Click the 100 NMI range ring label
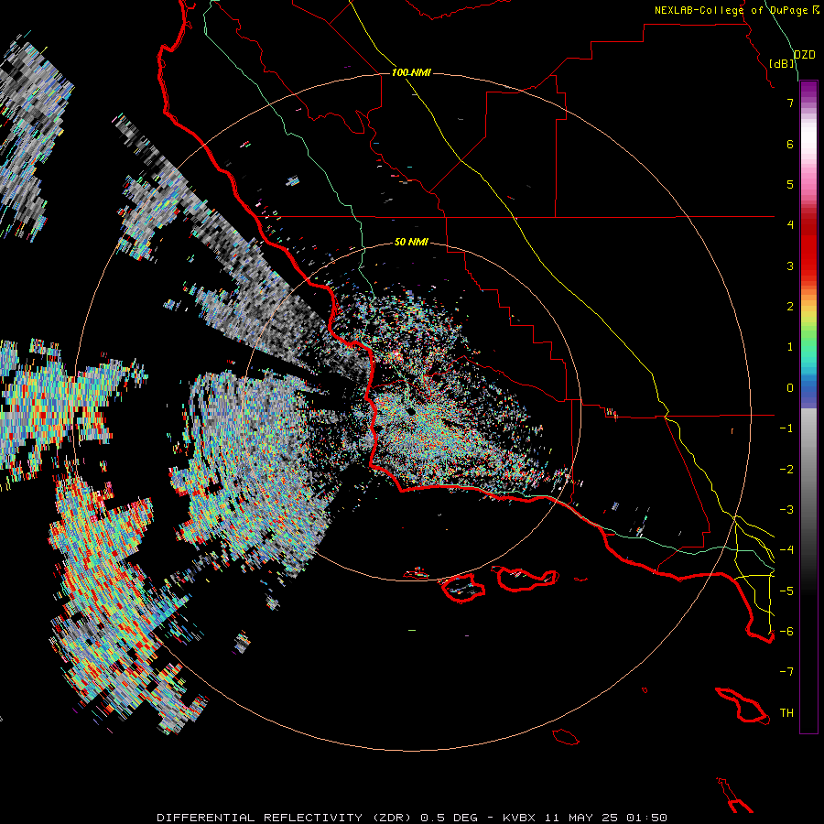The height and width of the screenshot is (824, 824). tap(411, 72)
